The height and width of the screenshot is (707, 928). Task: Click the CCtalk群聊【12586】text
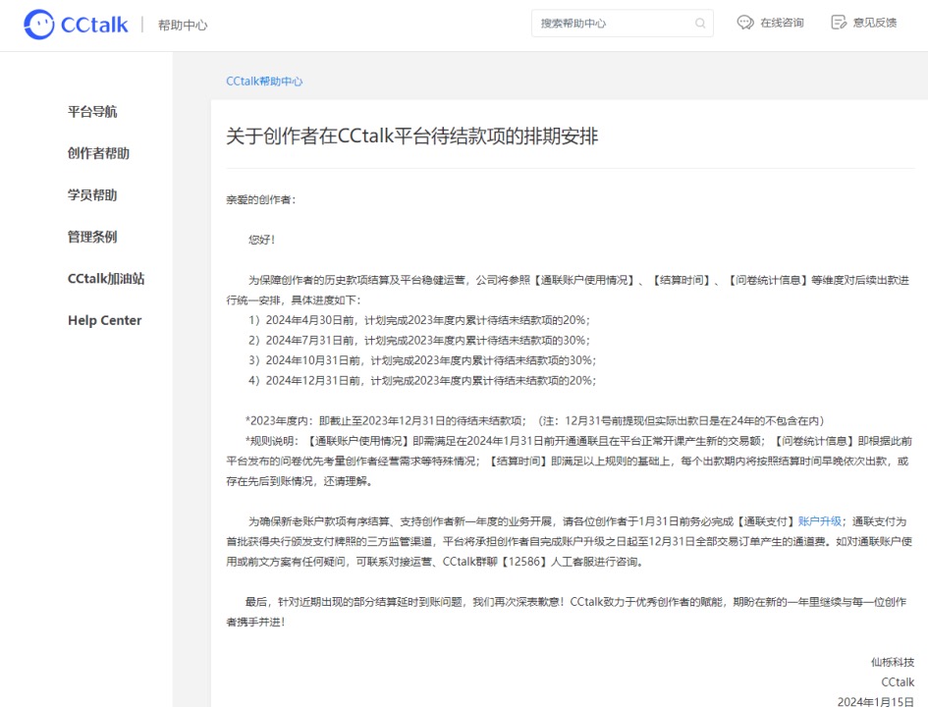(x=494, y=562)
